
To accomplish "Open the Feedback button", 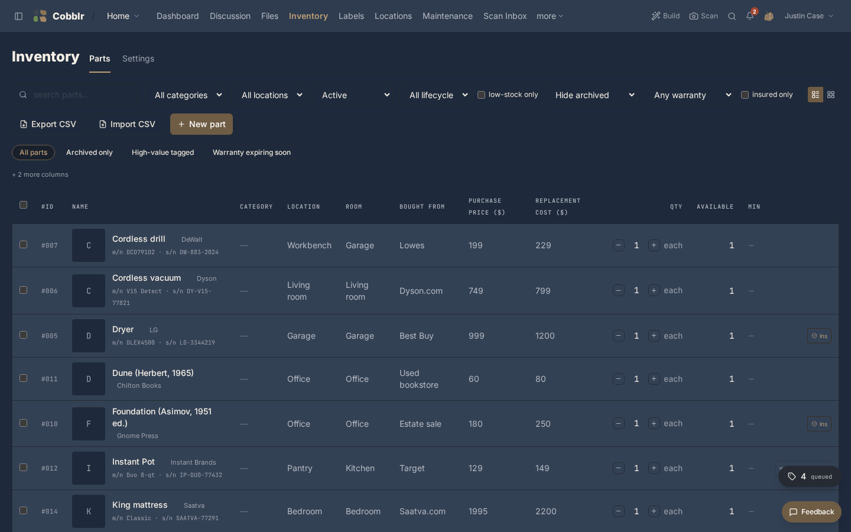I will [x=811, y=512].
